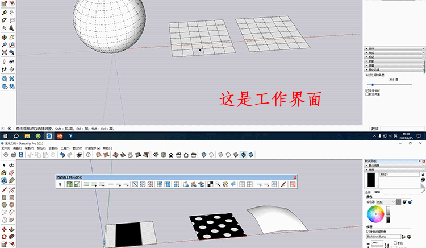Click the blue Save floppy icon

pos(21,155)
